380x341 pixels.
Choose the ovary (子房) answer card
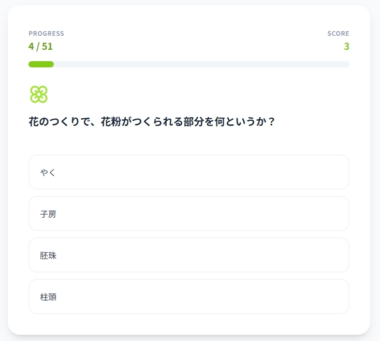click(x=189, y=214)
